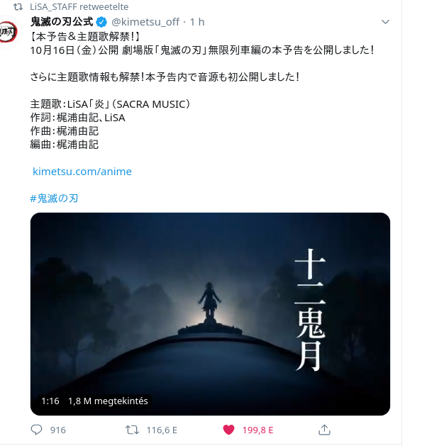Open the kimetsu profile avatar

coord(9,32)
